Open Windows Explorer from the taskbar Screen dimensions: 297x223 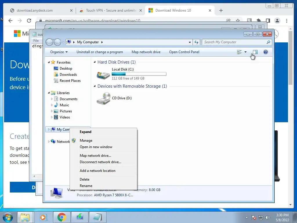25,217
